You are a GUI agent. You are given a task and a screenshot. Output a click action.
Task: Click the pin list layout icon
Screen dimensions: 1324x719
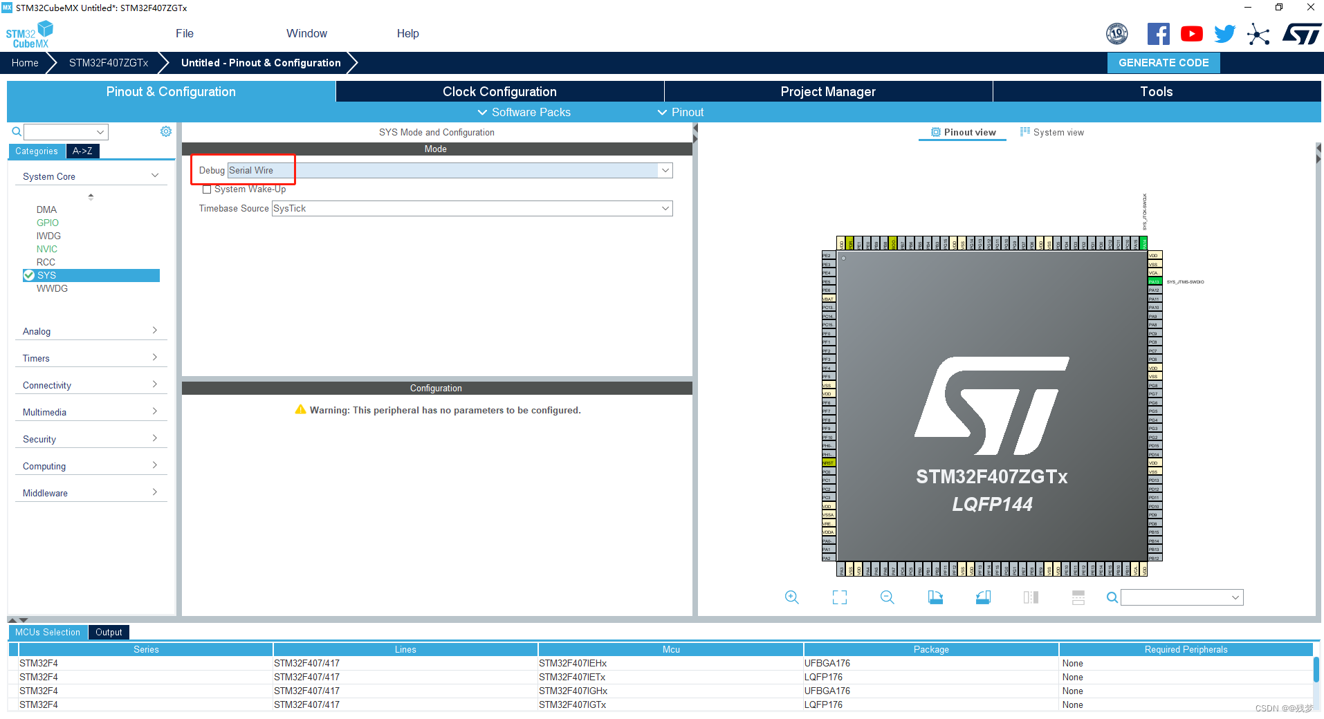1078,597
